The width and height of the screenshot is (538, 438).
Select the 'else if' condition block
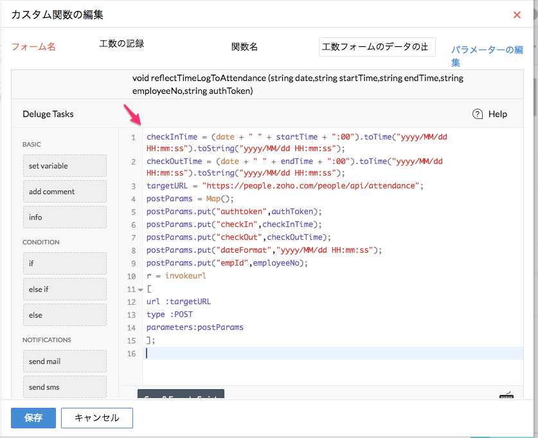coord(65,289)
